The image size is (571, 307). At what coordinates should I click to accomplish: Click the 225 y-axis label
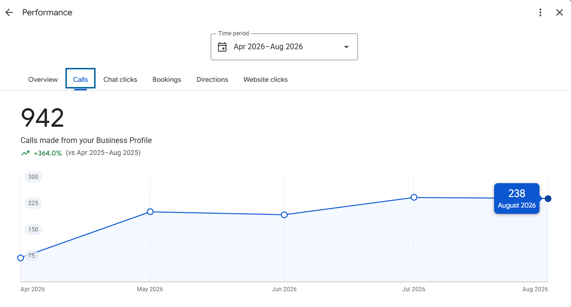click(x=33, y=203)
